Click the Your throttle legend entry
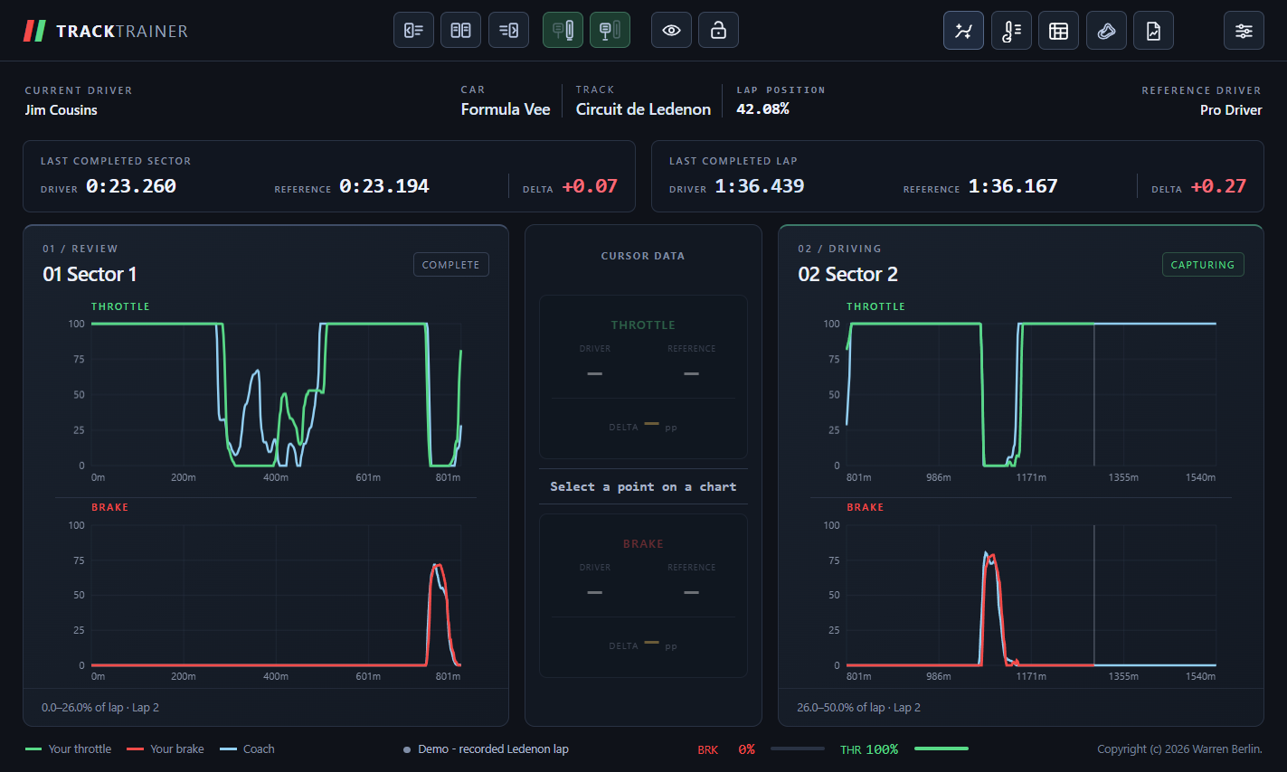1287x772 pixels. [69, 749]
